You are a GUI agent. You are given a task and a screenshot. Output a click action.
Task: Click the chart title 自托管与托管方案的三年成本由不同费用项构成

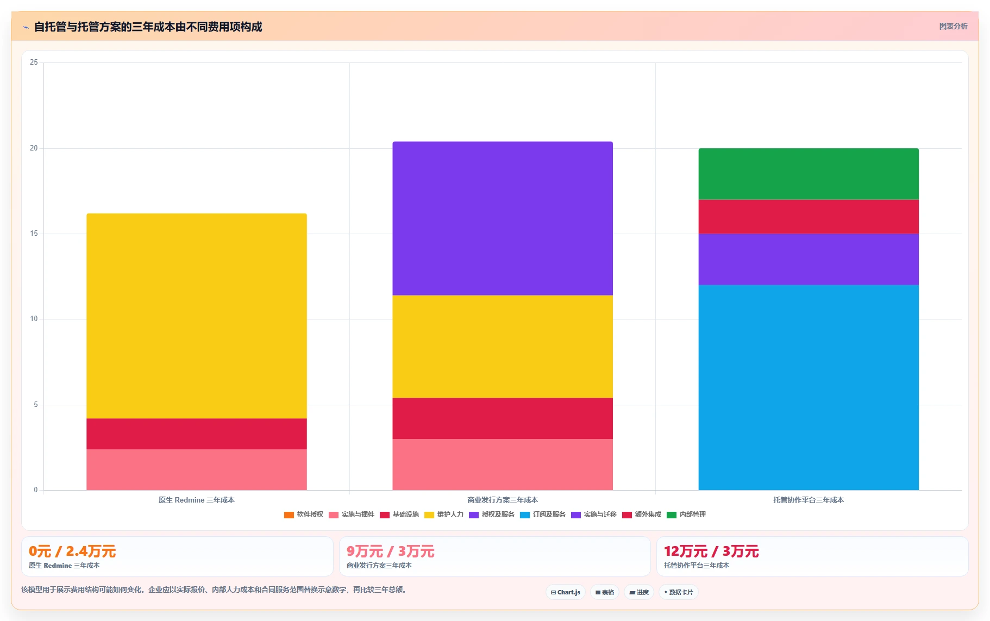(x=148, y=27)
